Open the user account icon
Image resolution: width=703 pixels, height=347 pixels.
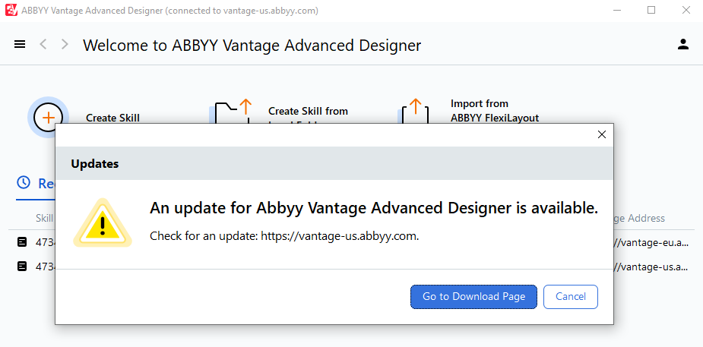click(682, 44)
